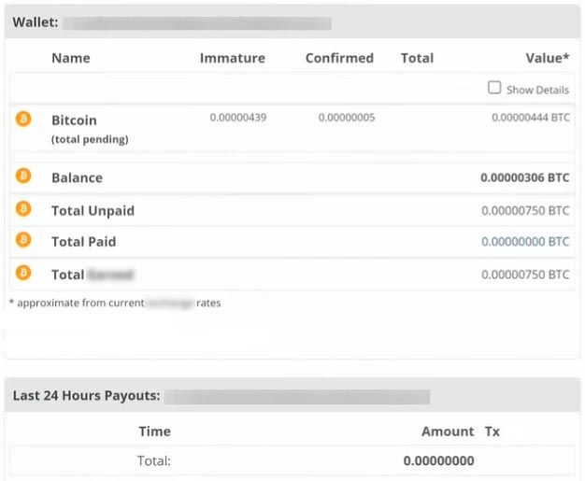
Task: Click the Tx column header
Action: (492, 431)
